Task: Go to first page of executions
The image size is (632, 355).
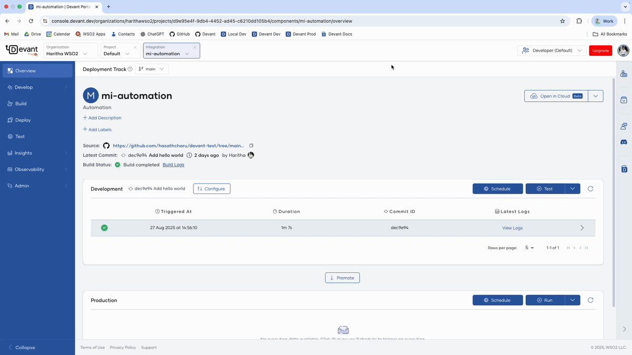Action: [x=568, y=248]
